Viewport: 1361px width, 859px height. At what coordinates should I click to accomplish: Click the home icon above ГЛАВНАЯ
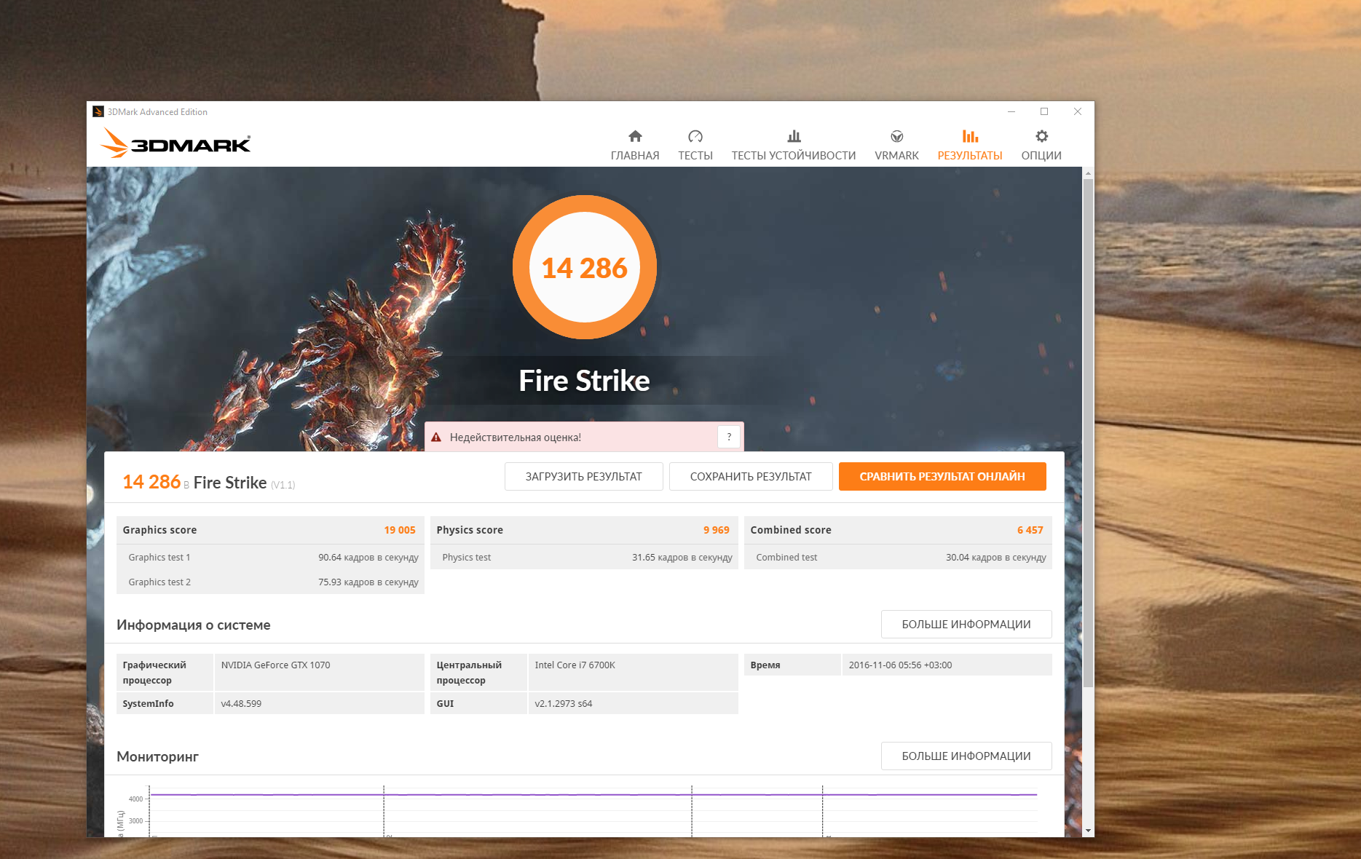pos(635,136)
